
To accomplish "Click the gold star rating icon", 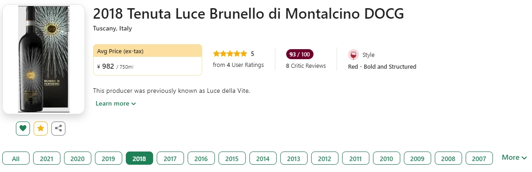I will 41,128.
